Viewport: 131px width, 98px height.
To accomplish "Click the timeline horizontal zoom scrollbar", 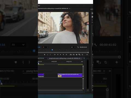I will tap(60, 90).
